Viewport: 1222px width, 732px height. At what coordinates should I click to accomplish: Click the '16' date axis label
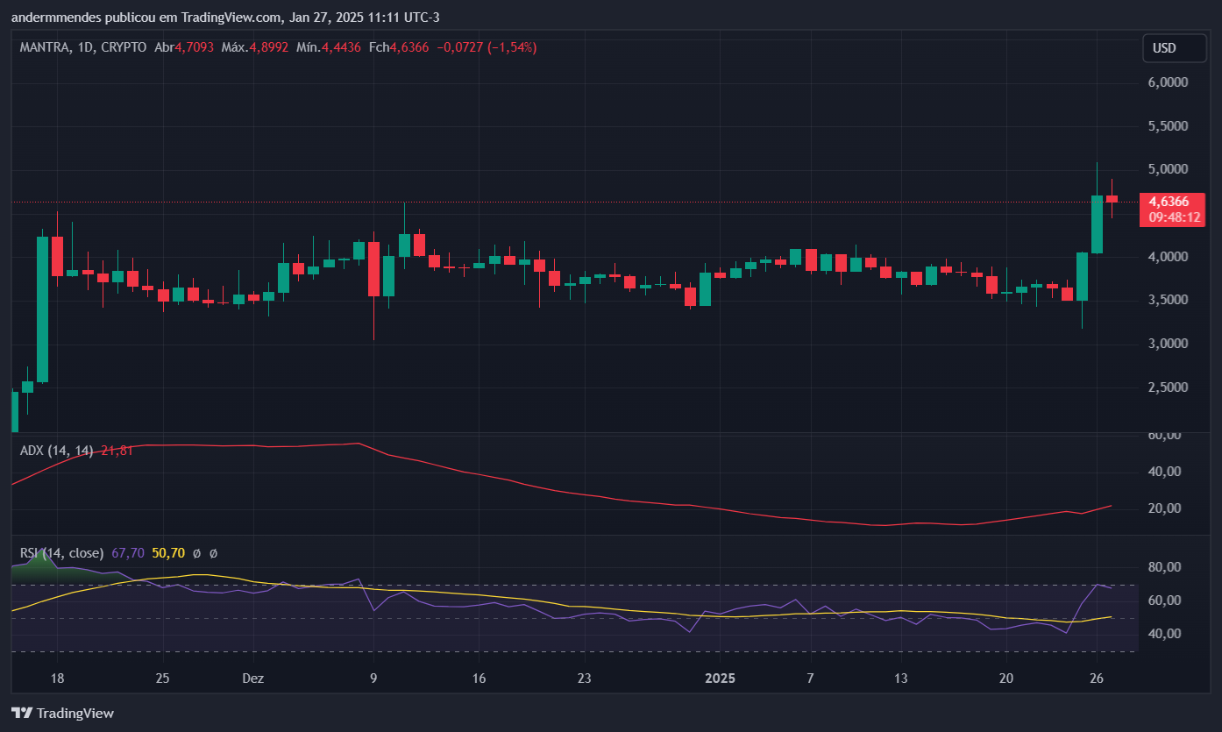pos(479,679)
